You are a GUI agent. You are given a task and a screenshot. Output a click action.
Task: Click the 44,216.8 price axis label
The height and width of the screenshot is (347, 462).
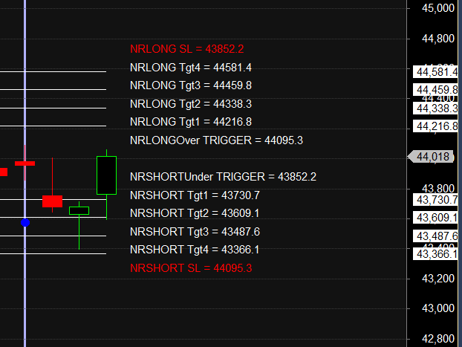point(435,126)
